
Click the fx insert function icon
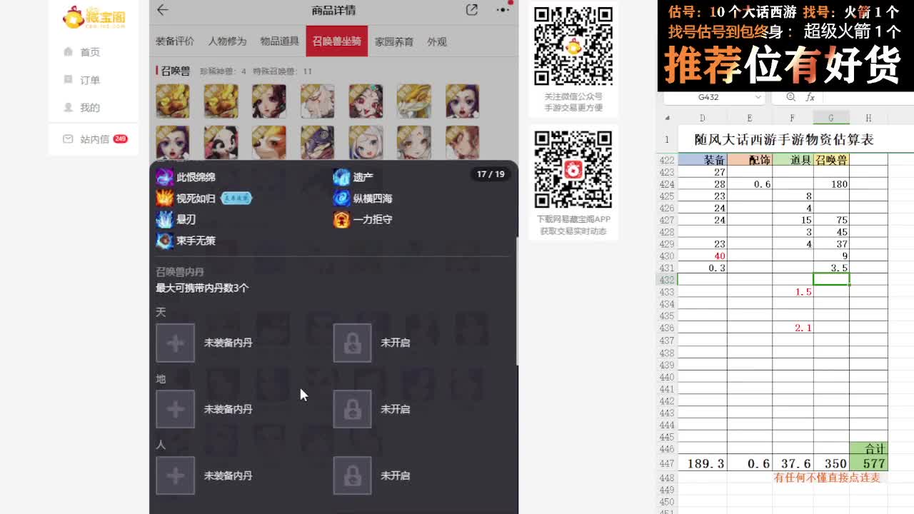tap(811, 97)
